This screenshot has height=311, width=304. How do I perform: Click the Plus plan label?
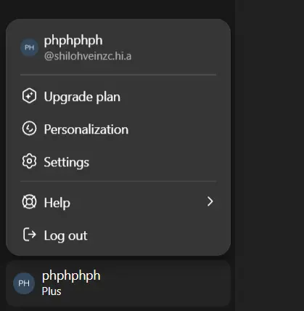pyautogui.click(x=52, y=291)
